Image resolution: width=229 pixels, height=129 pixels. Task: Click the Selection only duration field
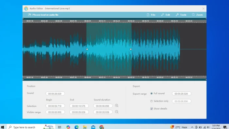point(181,101)
